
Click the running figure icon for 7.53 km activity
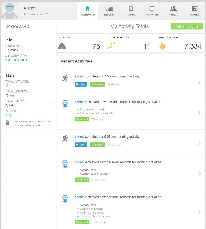click(65, 78)
